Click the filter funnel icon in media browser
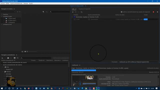Screen dimensions: 160x90 [43, 12]
